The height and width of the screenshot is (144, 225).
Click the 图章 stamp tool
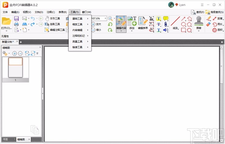[x=199, y=22]
